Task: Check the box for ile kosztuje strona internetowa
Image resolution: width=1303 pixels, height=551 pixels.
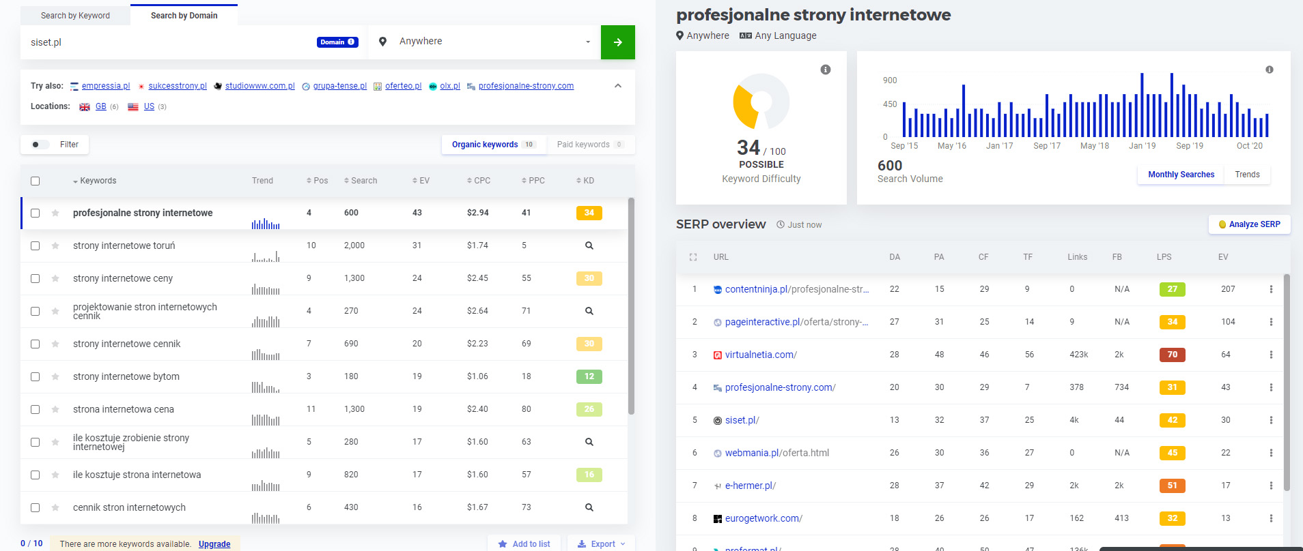Action: 36,475
